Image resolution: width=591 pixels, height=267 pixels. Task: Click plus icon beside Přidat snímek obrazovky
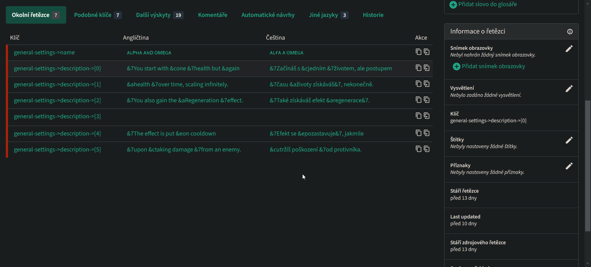point(456,66)
